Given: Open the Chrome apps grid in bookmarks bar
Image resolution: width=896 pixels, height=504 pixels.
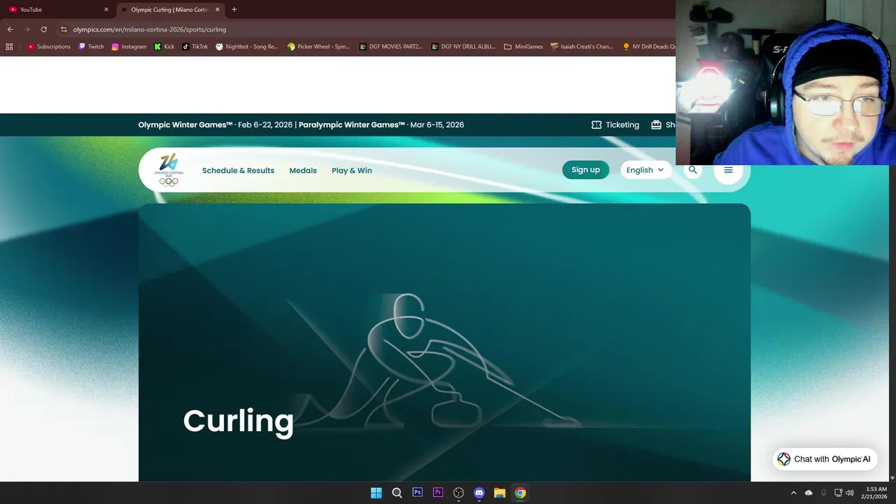Looking at the screenshot, I should click(x=9, y=47).
